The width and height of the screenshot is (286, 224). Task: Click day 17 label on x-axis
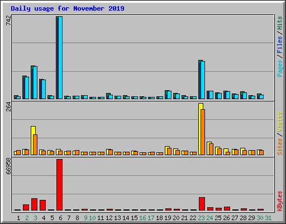[151, 218]
